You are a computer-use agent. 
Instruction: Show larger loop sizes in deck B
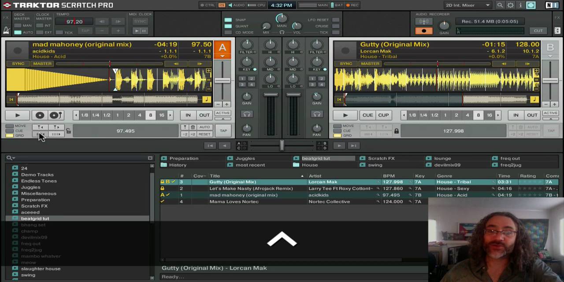[x=498, y=115]
